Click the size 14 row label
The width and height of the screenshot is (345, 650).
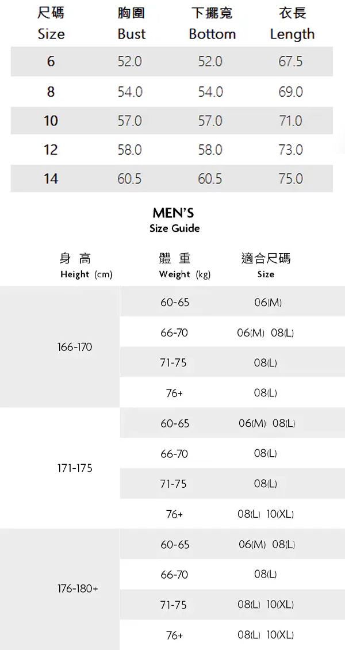(51, 179)
